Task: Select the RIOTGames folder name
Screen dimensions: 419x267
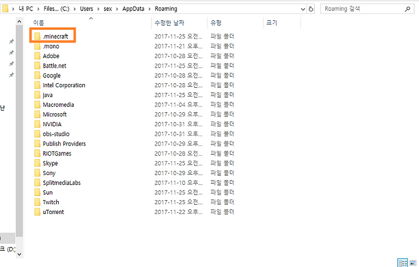Action: pos(57,154)
